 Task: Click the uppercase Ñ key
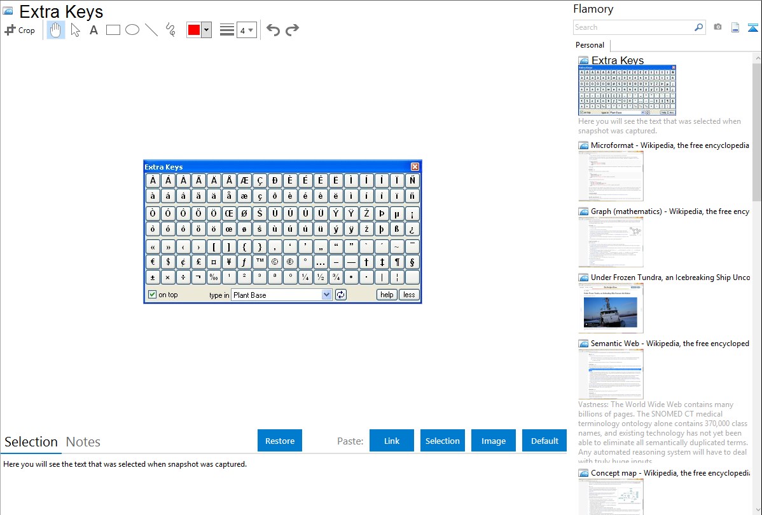coord(412,180)
